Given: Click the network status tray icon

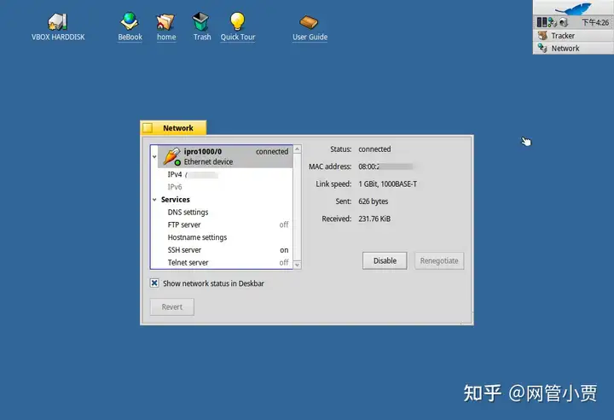Looking at the screenshot, I should click(x=552, y=22).
